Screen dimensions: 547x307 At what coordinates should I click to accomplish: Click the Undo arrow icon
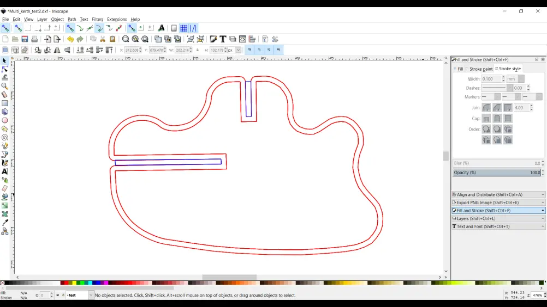pos(70,39)
